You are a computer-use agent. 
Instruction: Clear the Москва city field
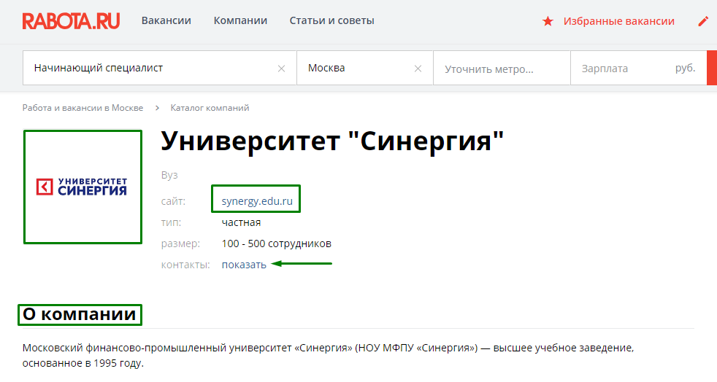pyautogui.click(x=418, y=69)
